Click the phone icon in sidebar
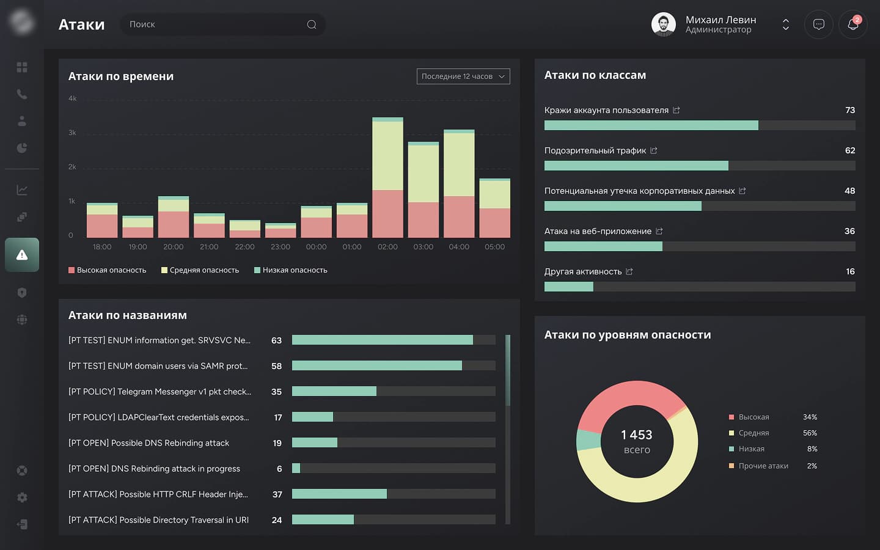 point(22,94)
